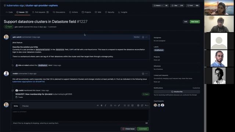Open the Customize notifications link

coord(196,88)
